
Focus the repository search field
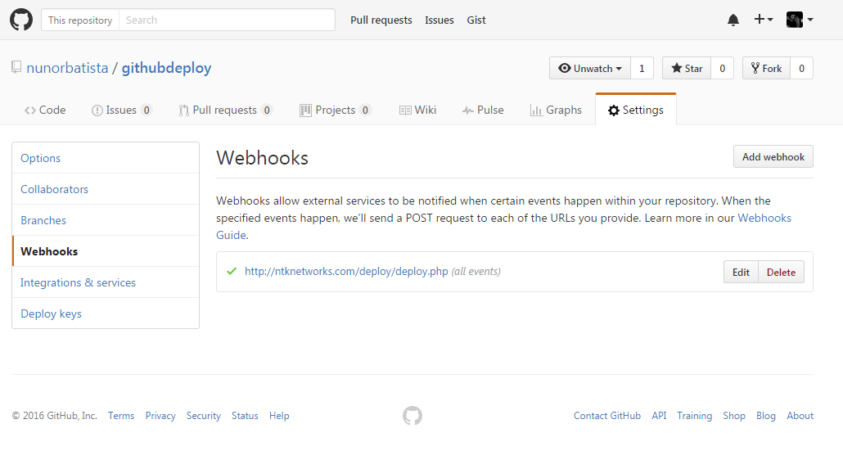[227, 20]
